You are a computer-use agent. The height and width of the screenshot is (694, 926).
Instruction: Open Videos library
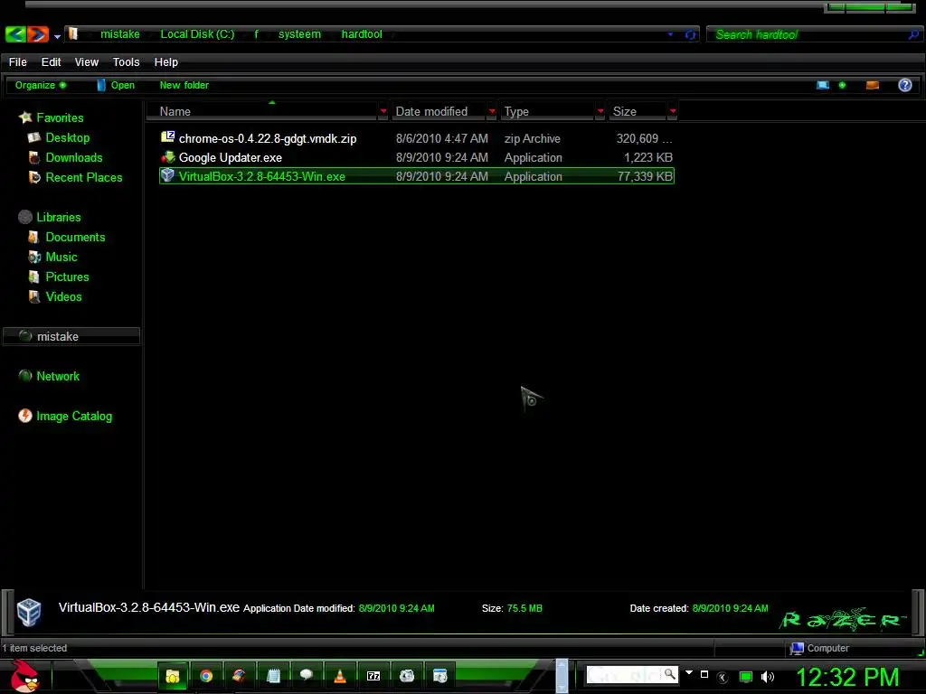point(63,296)
